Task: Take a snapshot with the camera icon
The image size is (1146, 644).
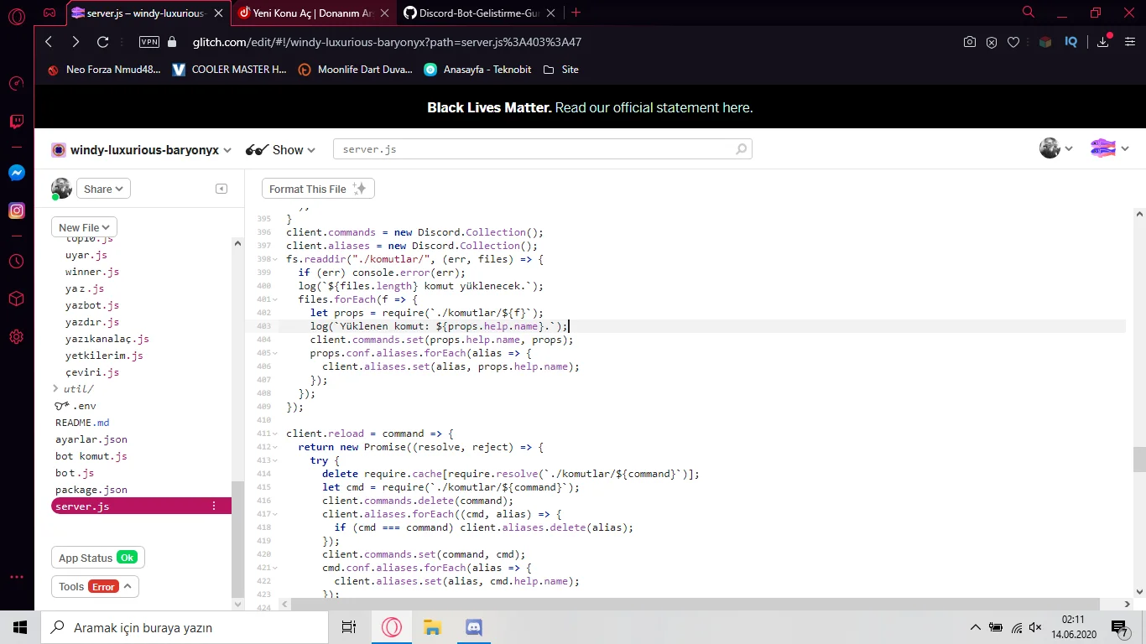Action: (970, 42)
